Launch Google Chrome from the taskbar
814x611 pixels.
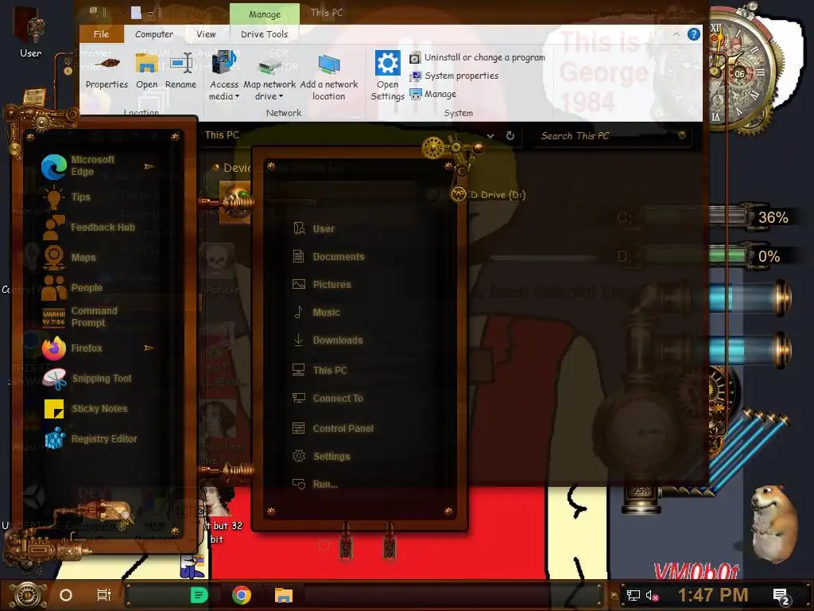click(242, 595)
